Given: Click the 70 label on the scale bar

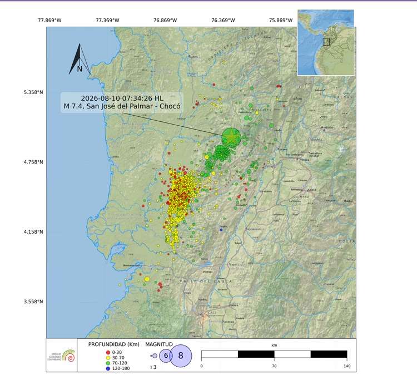Looking at the screenshot, I should coord(274,366).
